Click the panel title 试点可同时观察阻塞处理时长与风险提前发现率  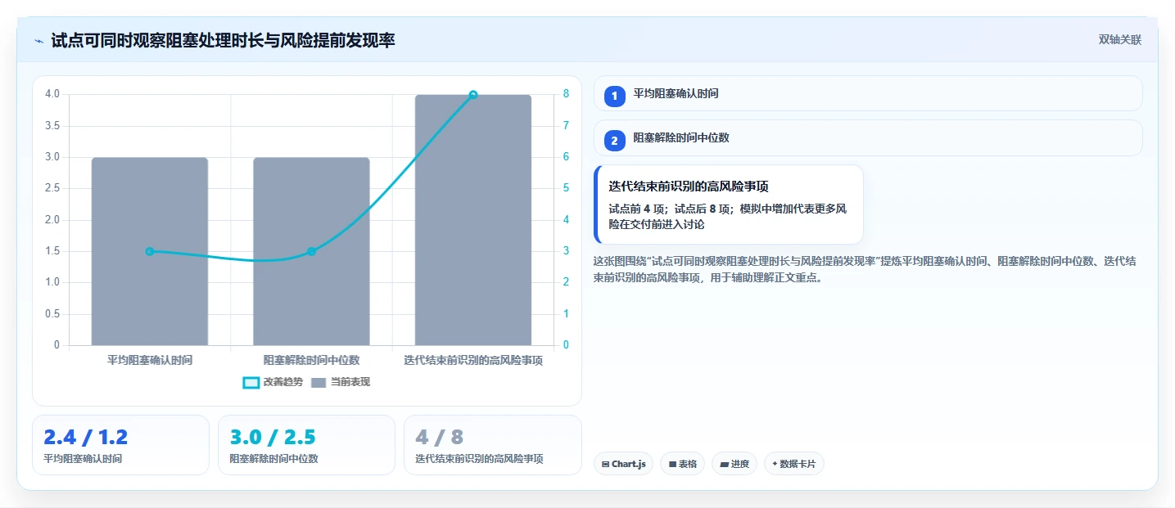[223, 40]
